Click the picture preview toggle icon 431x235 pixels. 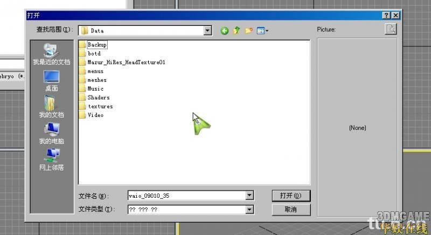[x=391, y=30]
